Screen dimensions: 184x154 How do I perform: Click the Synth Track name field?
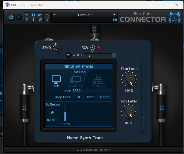[x=92, y=138]
